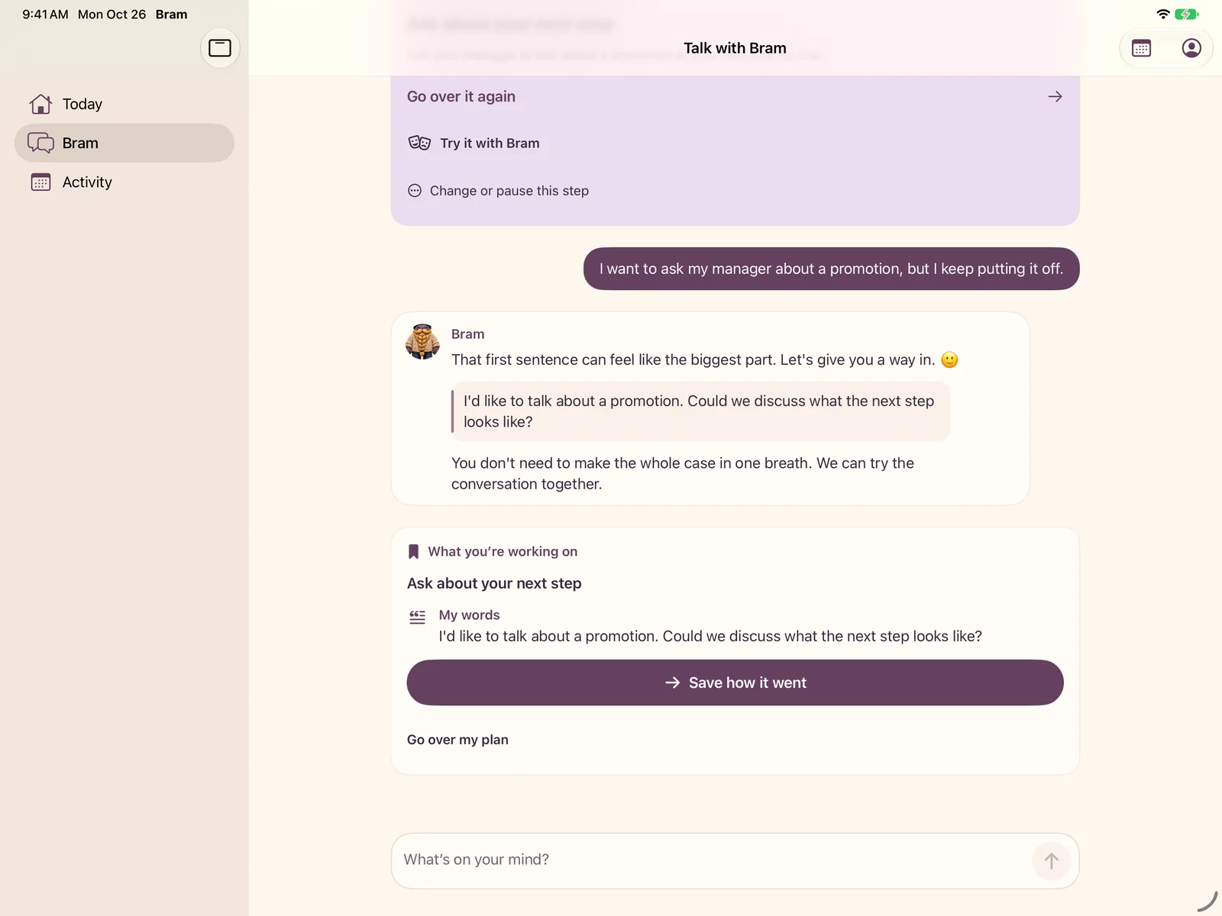Tap the battery charging indicator
Viewport: 1222px width, 916px height.
pos(1186,14)
